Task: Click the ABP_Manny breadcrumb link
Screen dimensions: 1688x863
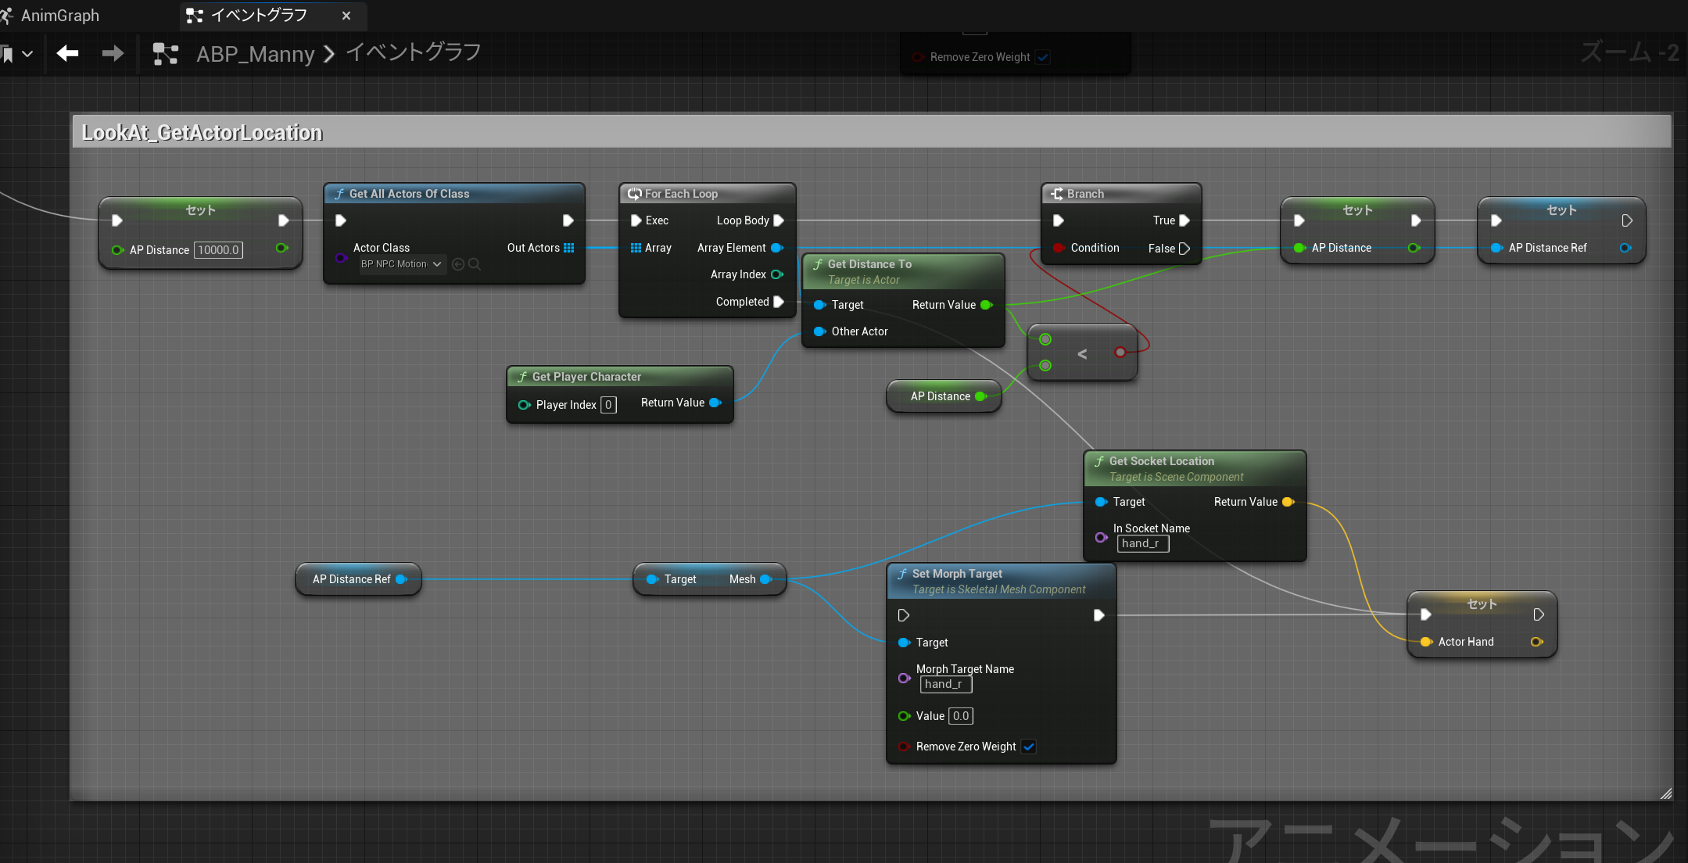Action: point(255,54)
